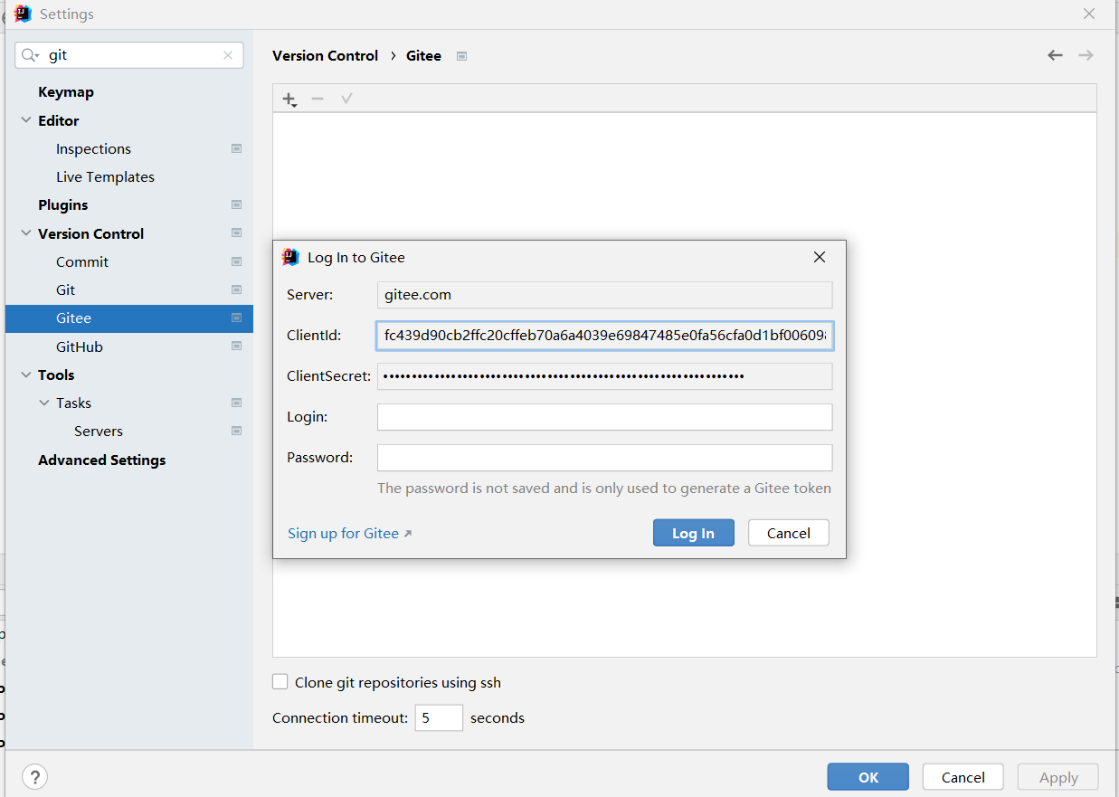The height and width of the screenshot is (797, 1119).
Task: Open Git settings page
Action: tap(65, 289)
